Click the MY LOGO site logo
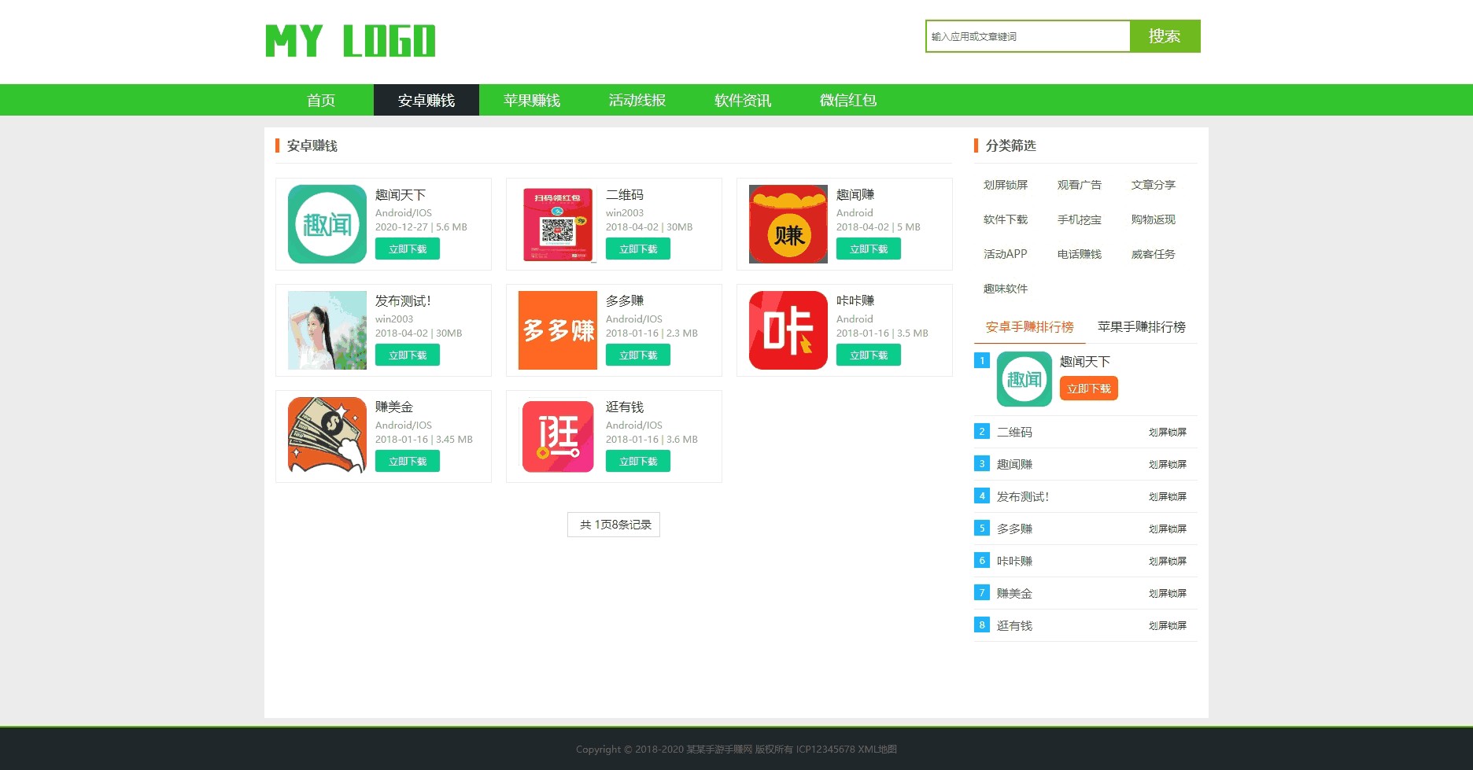 coord(350,41)
